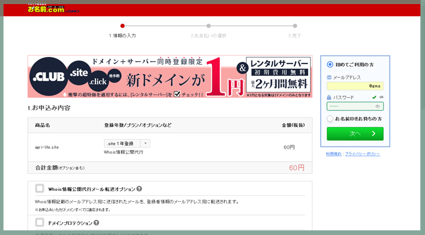Click the lock icon next to パスワード
Viewport: 425px width, 235px height.
[329, 98]
